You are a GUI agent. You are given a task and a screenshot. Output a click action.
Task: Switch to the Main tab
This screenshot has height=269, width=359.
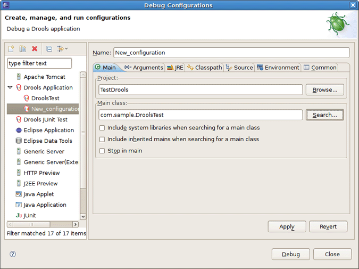[x=106, y=68]
